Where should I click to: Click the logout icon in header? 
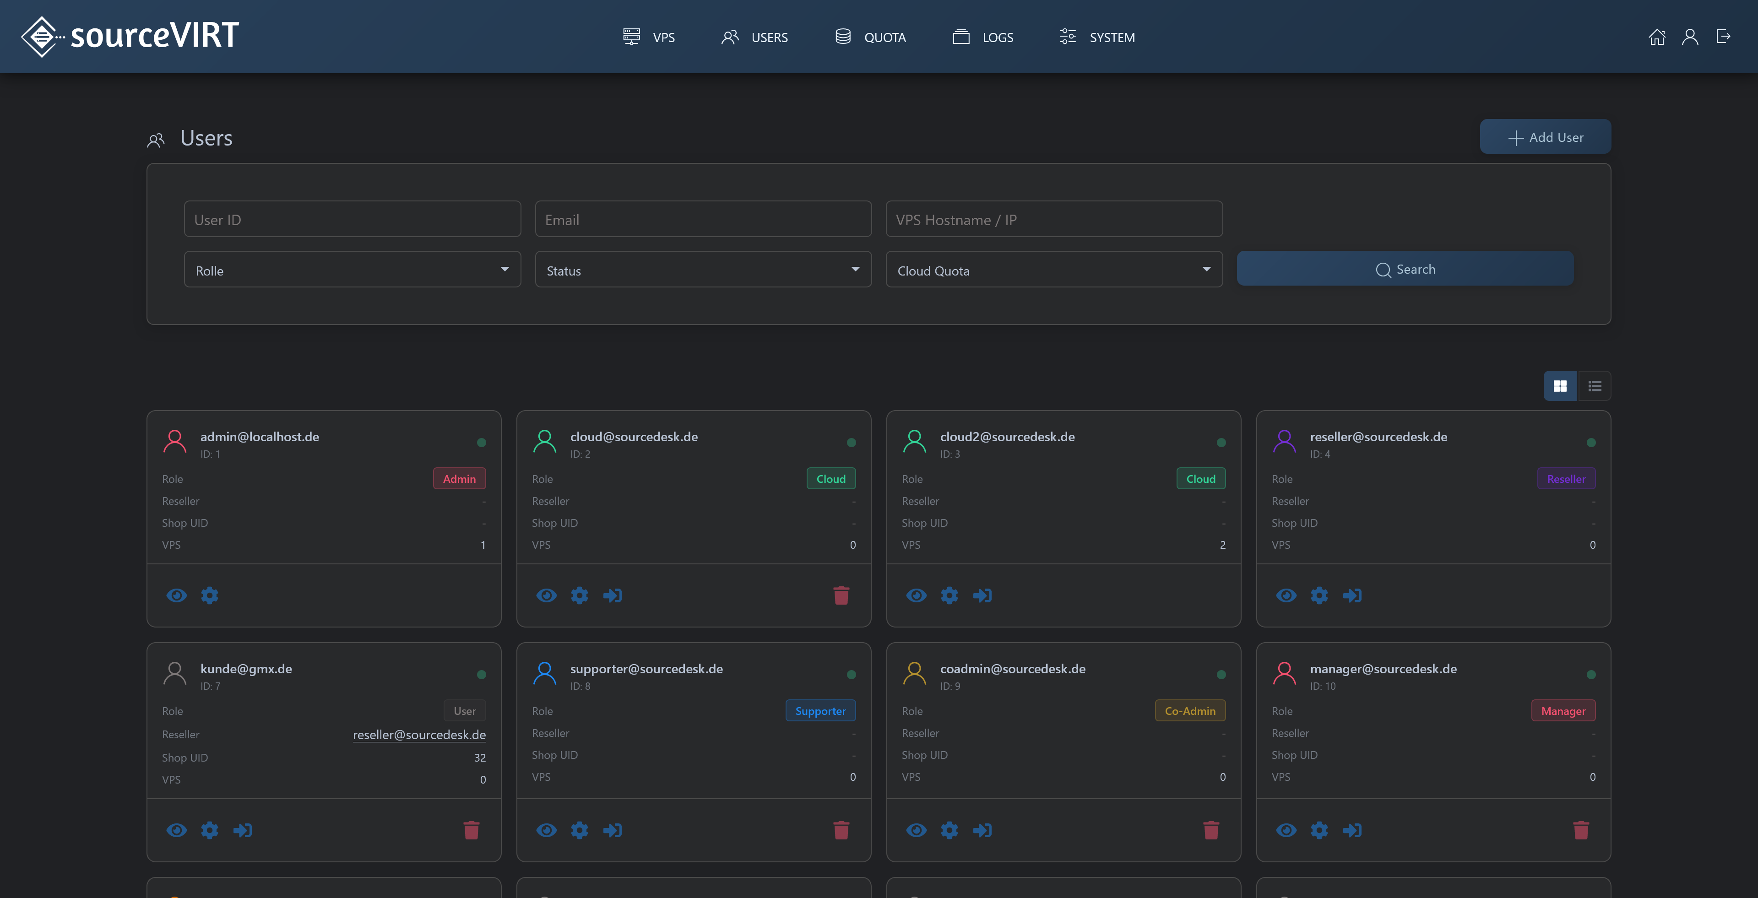(1723, 37)
